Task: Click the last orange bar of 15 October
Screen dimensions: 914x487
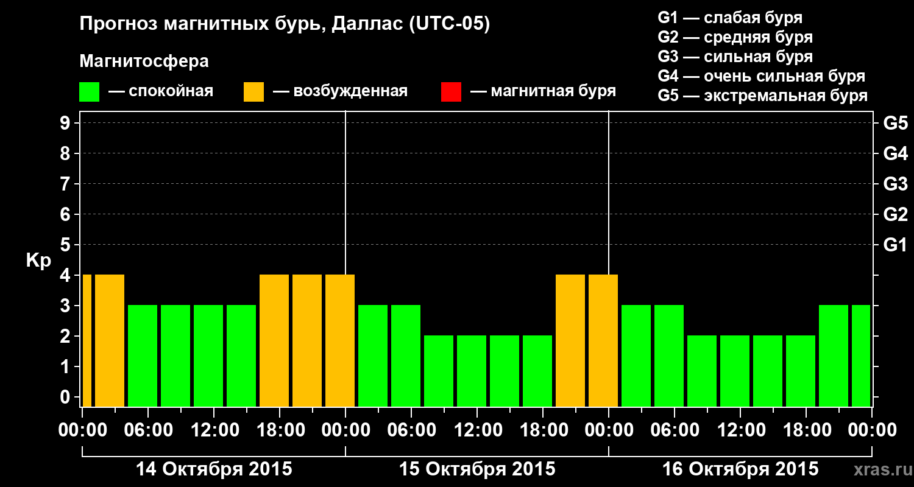Action: [x=603, y=340]
